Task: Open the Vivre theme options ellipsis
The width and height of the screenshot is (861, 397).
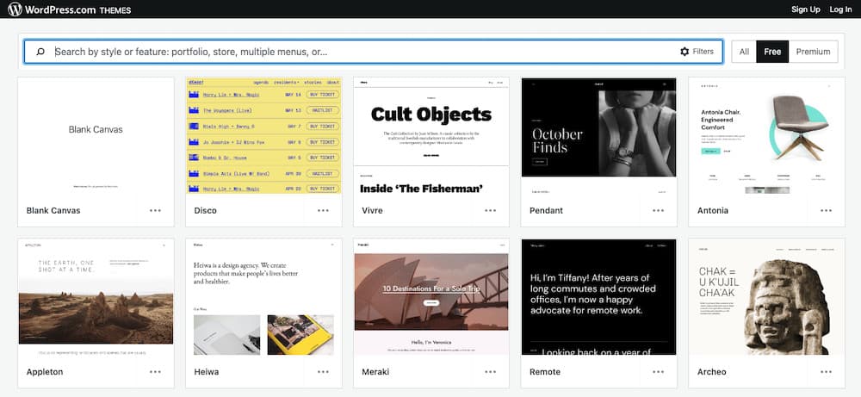Action: click(x=491, y=210)
